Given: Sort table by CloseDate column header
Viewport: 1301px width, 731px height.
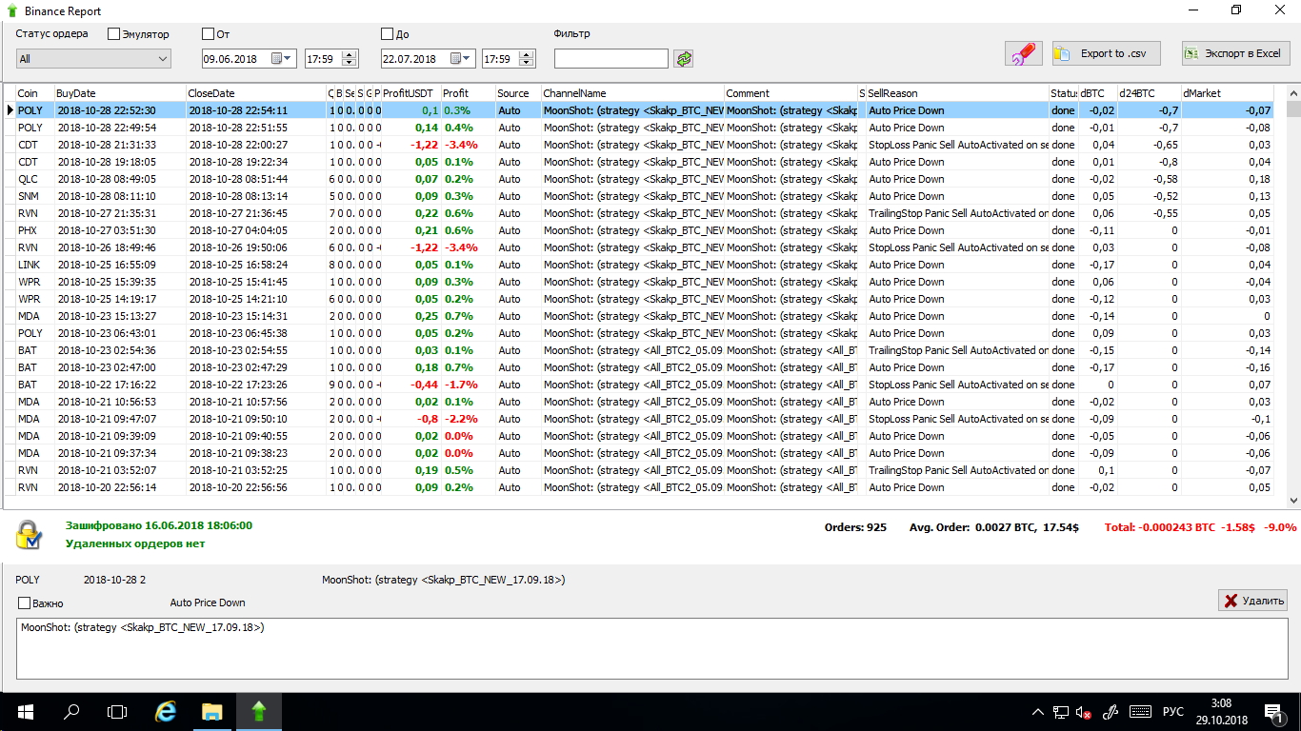Looking at the screenshot, I should pyautogui.click(x=256, y=93).
